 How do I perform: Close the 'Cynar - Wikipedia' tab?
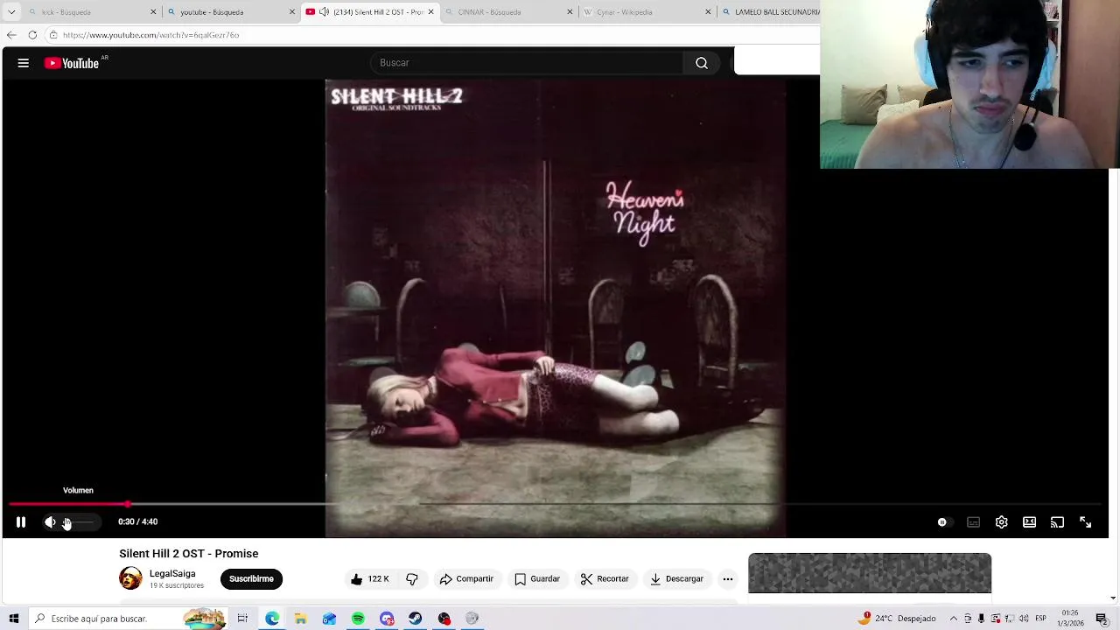tap(708, 12)
